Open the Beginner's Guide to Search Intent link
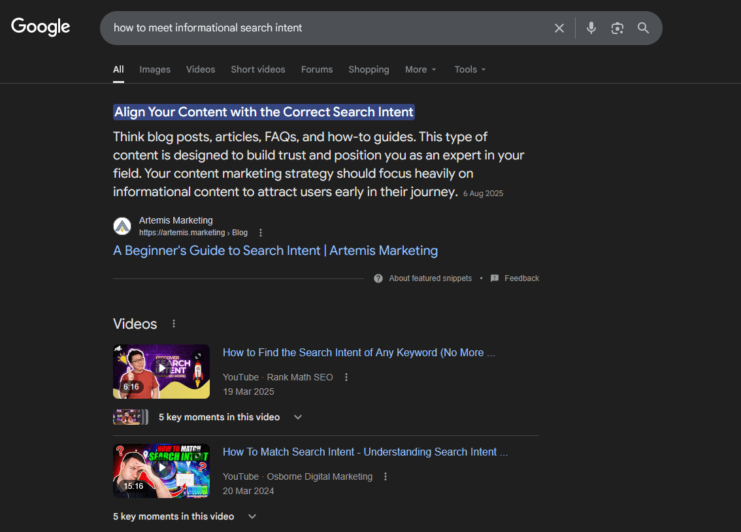Image resolution: width=741 pixels, height=532 pixels. pos(275,250)
